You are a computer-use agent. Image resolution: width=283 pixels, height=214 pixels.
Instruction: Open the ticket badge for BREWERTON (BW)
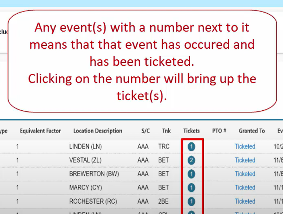(x=191, y=174)
